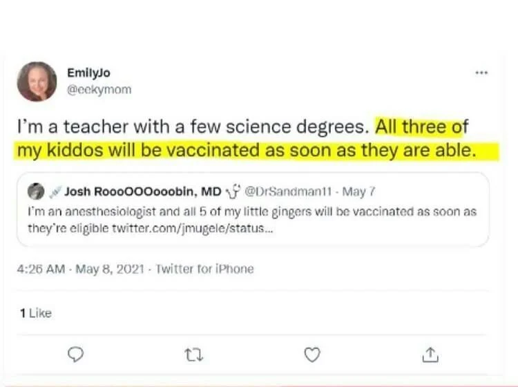View the 1 Like count
Viewport: 518px width, 387px height.
pyautogui.click(x=36, y=313)
